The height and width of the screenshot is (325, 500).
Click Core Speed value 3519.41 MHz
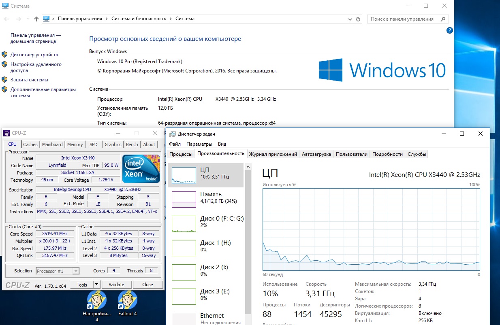[x=55, y=234]
